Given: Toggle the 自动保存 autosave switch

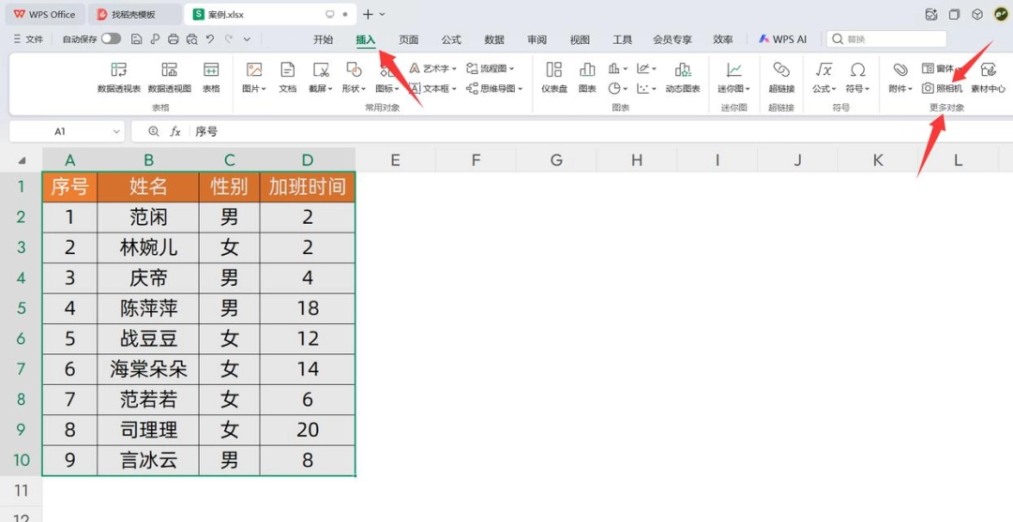Looking at the screenshot, I should click(x=111, y=39).
